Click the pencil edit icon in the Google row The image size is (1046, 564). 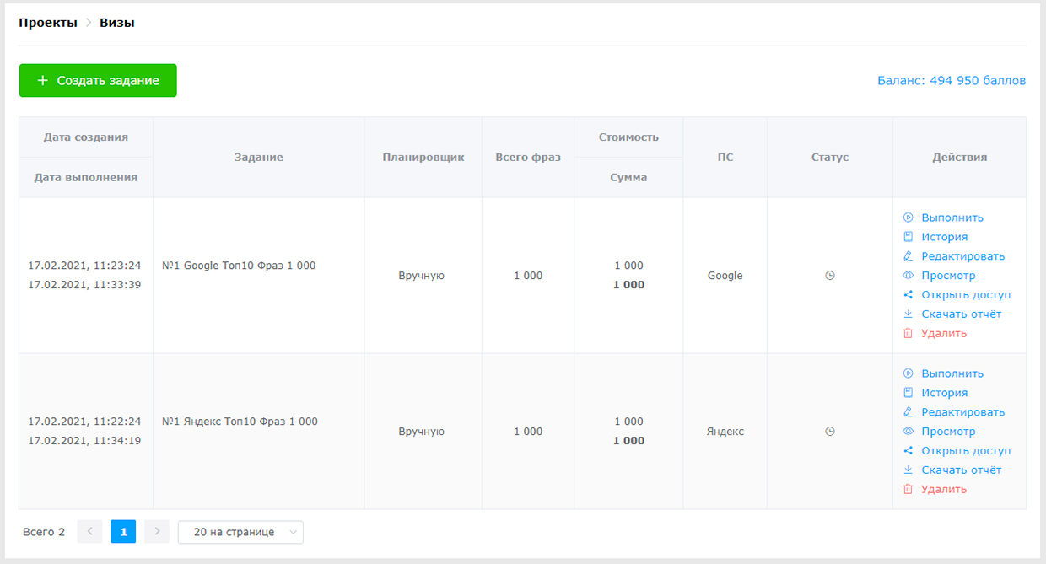coord(908,256)
